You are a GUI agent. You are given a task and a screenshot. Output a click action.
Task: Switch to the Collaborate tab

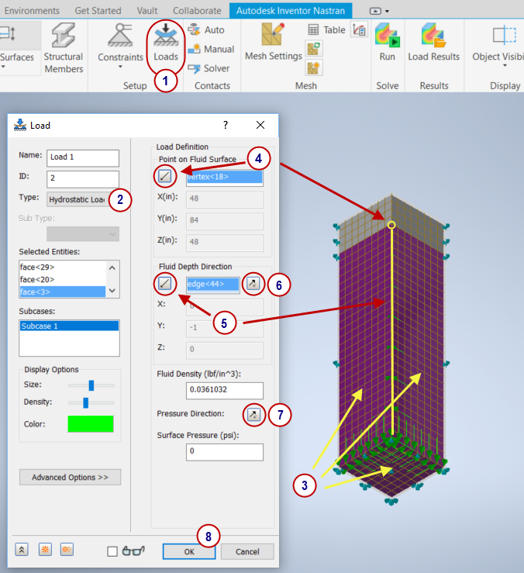(197, 11)
